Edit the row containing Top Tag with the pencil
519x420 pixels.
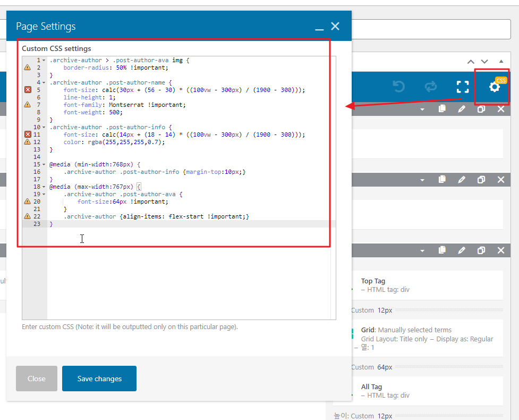[462, 250]
